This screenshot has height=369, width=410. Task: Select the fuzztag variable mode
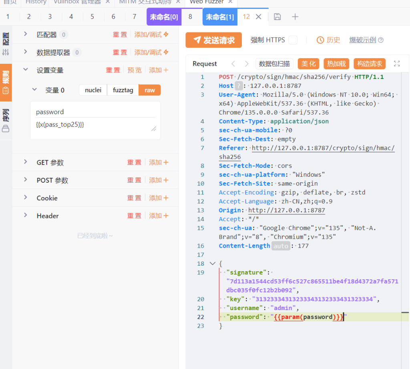tap(123, 90)
